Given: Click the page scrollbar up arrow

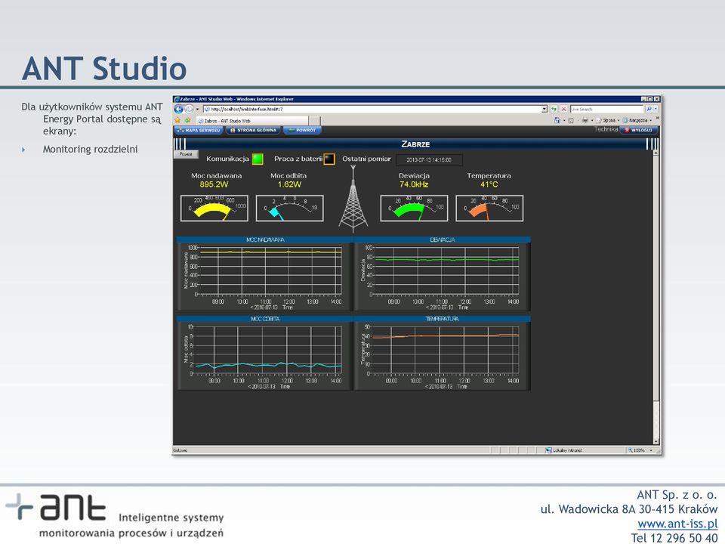Looking at the screenshot, I should pyautogui.click(x=656, y=153).
